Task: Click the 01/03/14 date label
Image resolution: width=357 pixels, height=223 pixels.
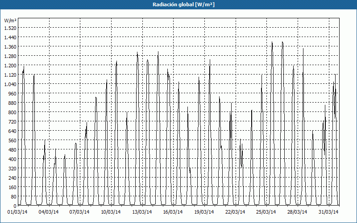Action: (17, 212)
